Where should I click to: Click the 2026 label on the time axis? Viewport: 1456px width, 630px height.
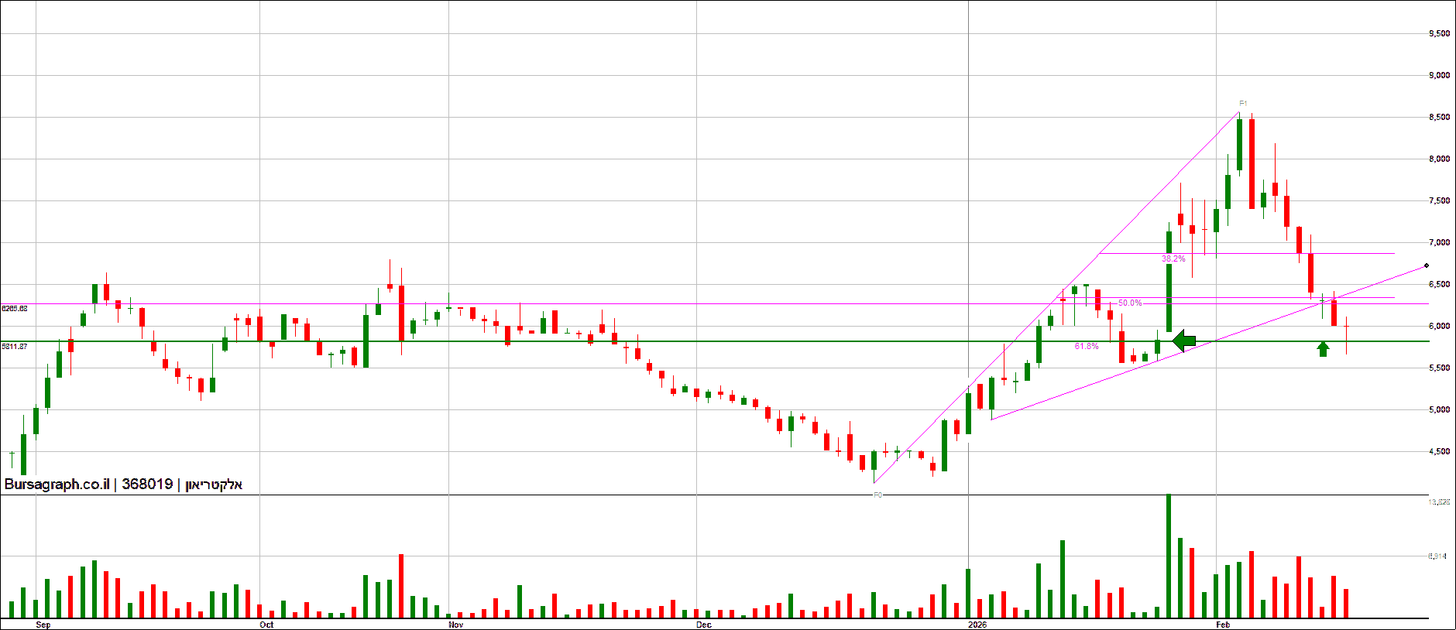click(x=978, y=625)
